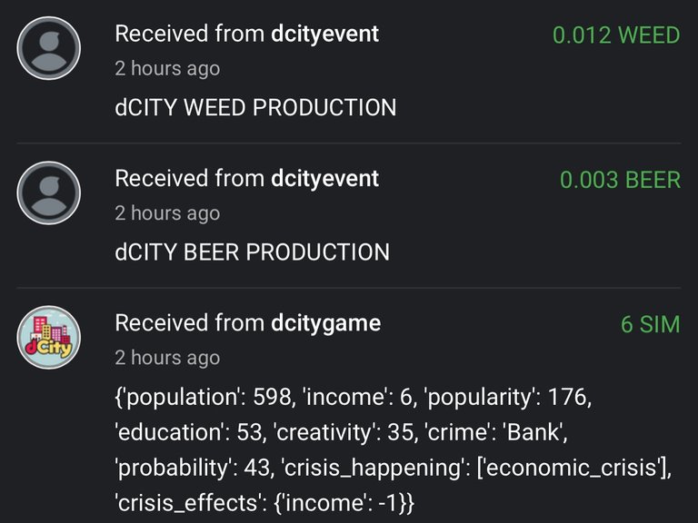Viewport: 698px width, 523px height.
Task: Select timestamp of the WEED transaction
Action: tap(167, 68)
